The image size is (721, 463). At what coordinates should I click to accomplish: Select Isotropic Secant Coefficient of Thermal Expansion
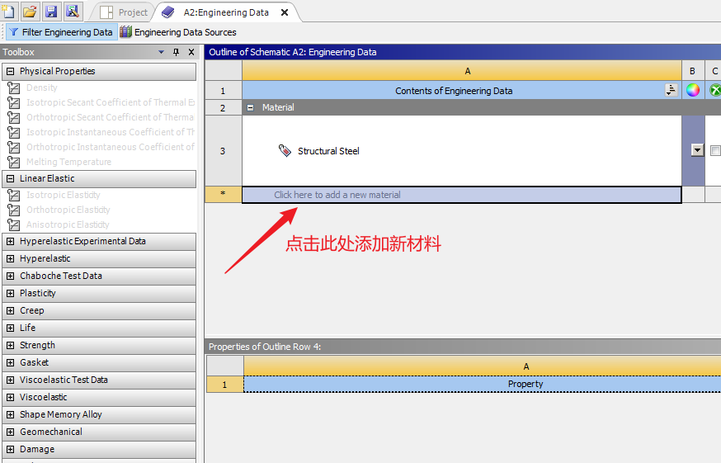tap(111, 102)
